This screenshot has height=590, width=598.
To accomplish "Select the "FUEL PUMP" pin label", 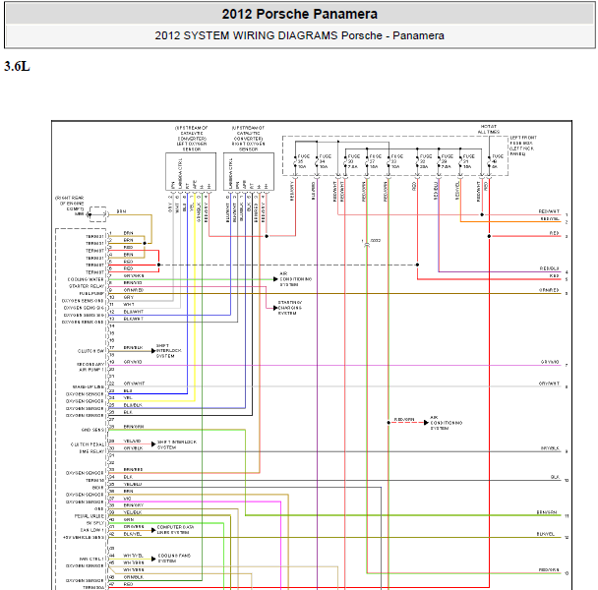I will tap(91, 294).
